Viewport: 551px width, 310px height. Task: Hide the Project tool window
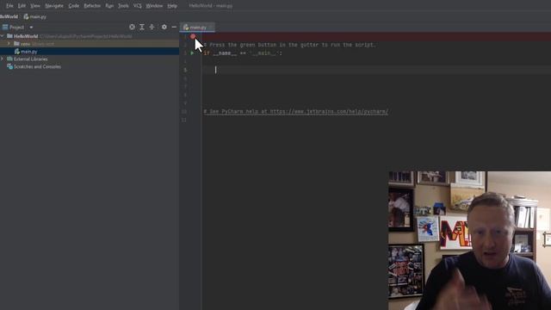click(174, 27)
